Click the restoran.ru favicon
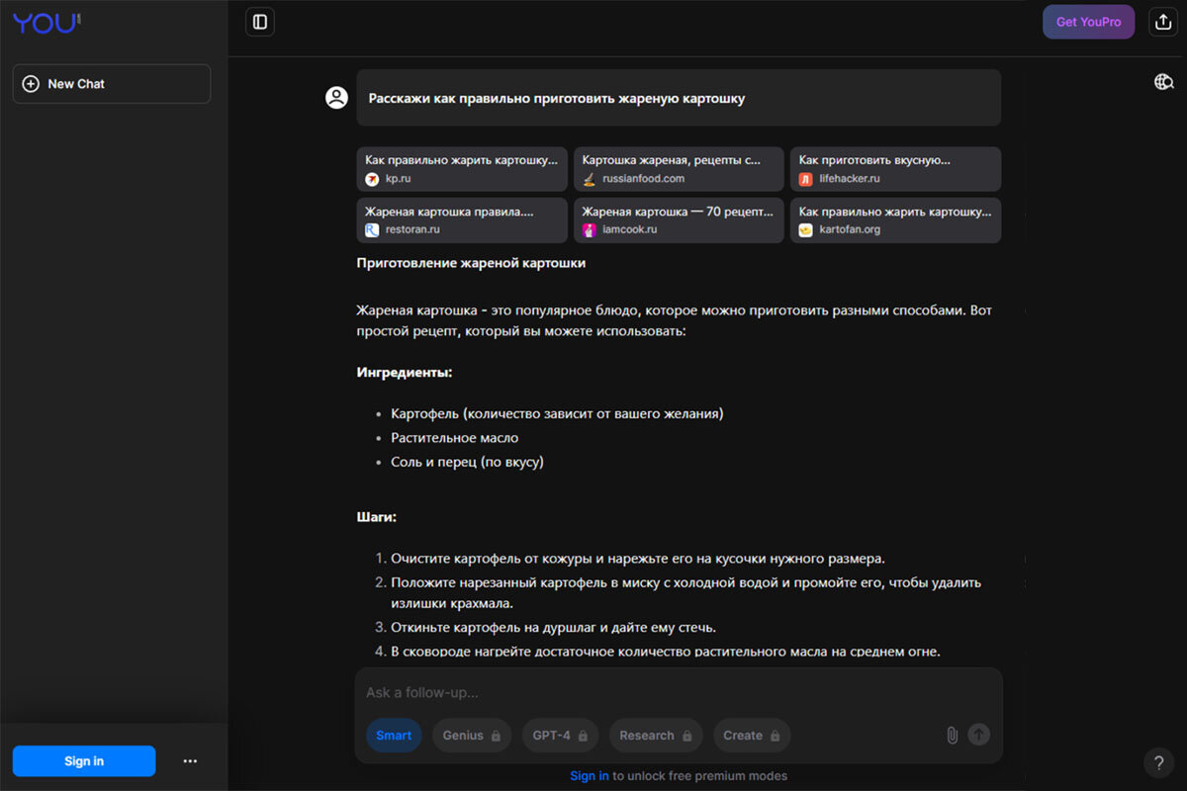Viewport: 1187px width, 791px height. tap(372, 229)
